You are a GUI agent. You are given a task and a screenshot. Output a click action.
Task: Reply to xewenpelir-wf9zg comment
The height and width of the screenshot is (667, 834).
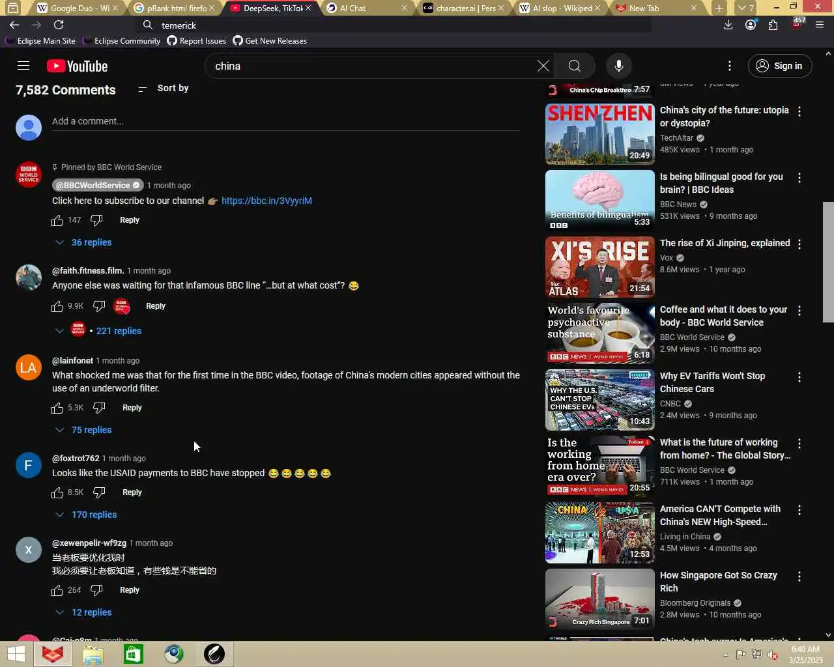(130, 590)
